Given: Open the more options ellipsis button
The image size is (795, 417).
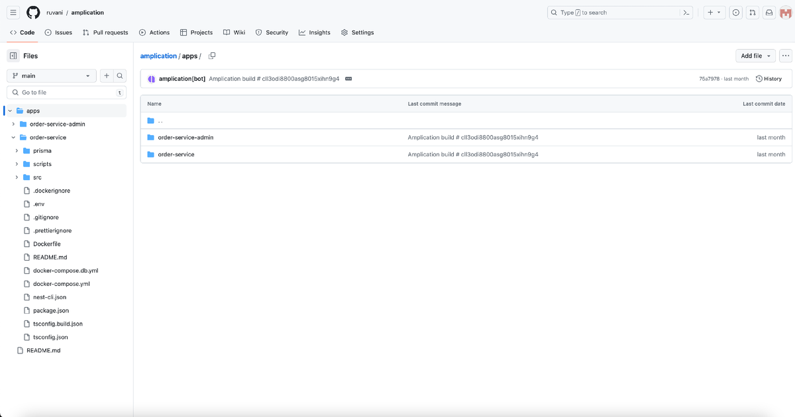Looking at the screenshot, I should [x=786, y=56].
